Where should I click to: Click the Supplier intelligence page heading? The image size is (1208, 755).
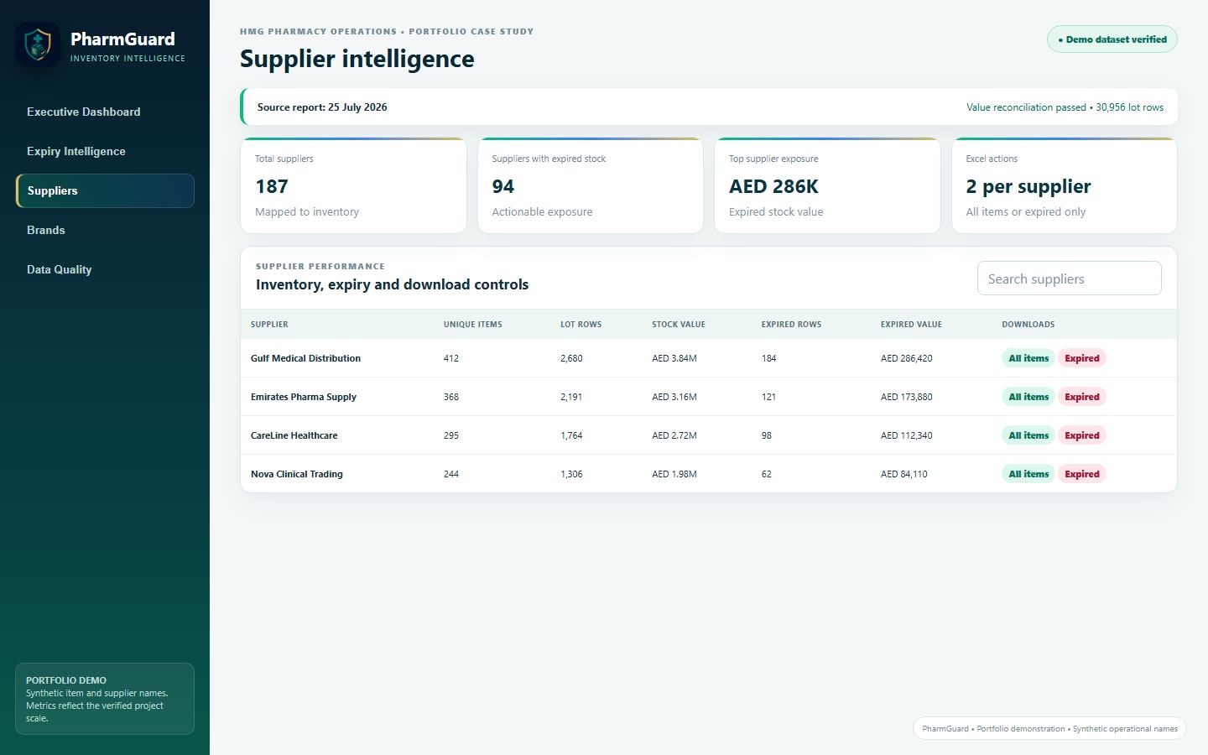click(x=357, y=59)
